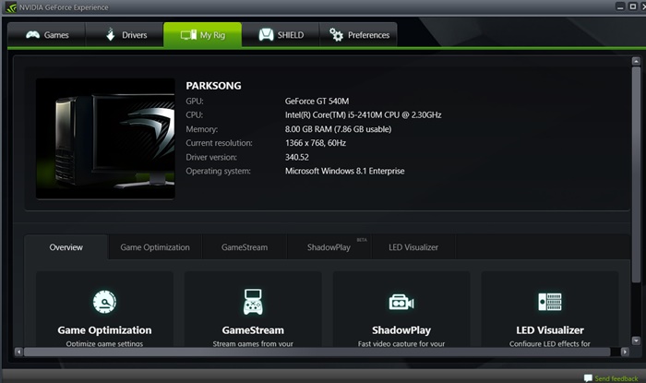Open the ShadowPlay beta sub-tab
646x383 pixels.
coord(329,247)
